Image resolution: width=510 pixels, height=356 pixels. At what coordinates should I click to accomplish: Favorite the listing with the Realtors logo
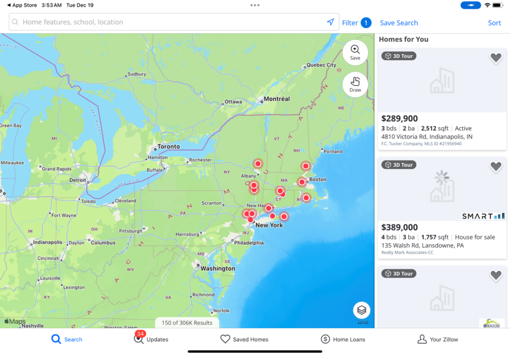click(496, 276)
